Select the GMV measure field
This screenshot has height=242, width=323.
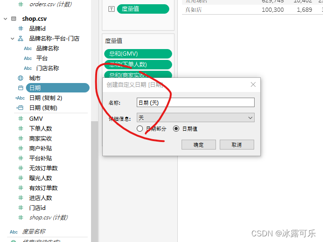point(36,118)
